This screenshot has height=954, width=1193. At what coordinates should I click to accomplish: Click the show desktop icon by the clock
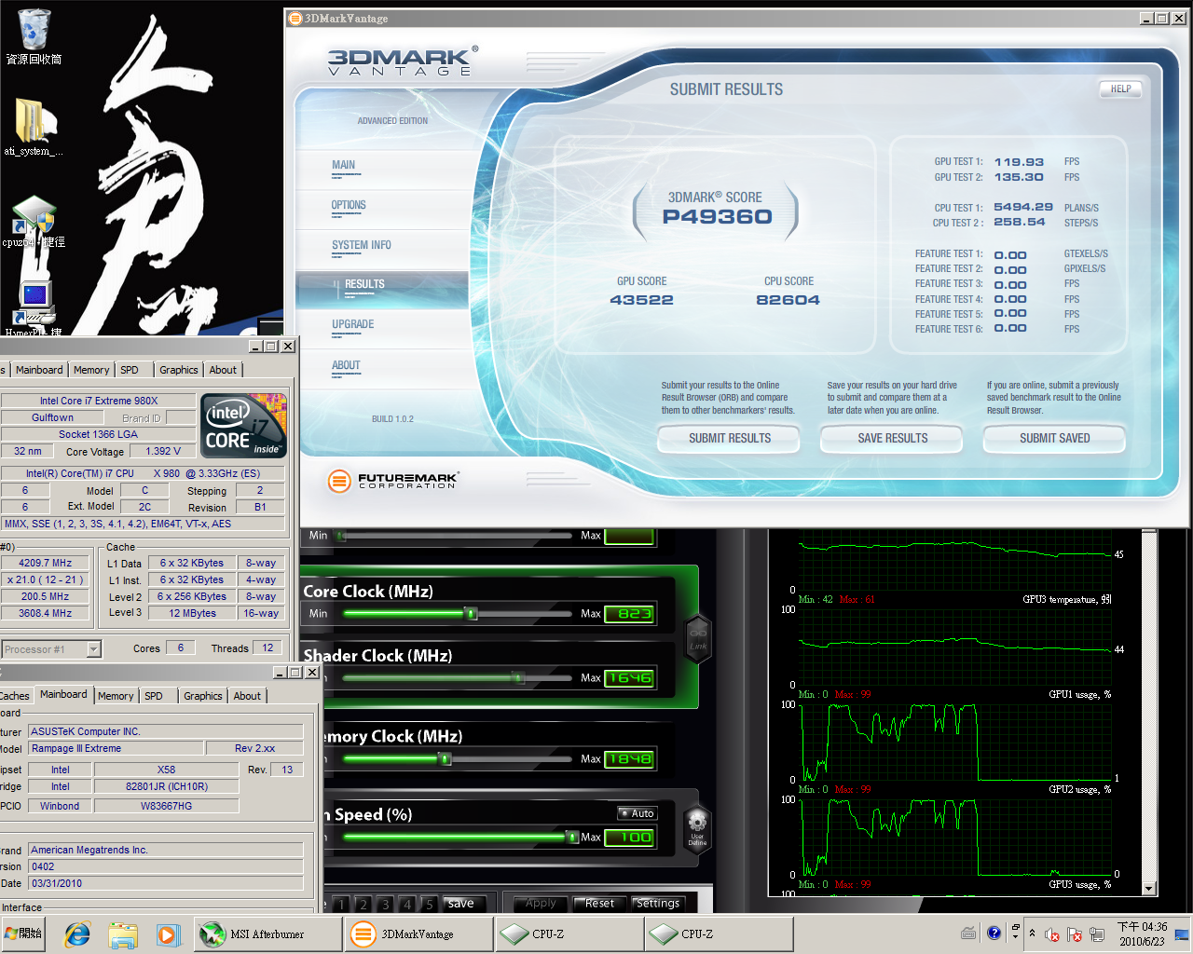pyautogui.click(x=1183, y=934)
